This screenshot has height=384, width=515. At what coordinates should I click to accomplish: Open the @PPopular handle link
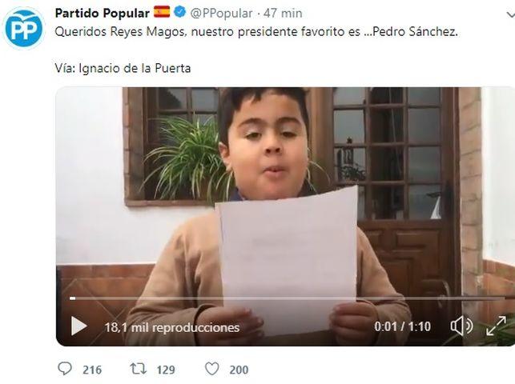[x=221, y=13]
